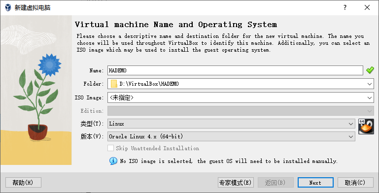Toggle Skip Unattended Installation checkbox
Image resolution: width=379 pixels, height=193 pixels.
pyautogui.click(x=110, y=148)
